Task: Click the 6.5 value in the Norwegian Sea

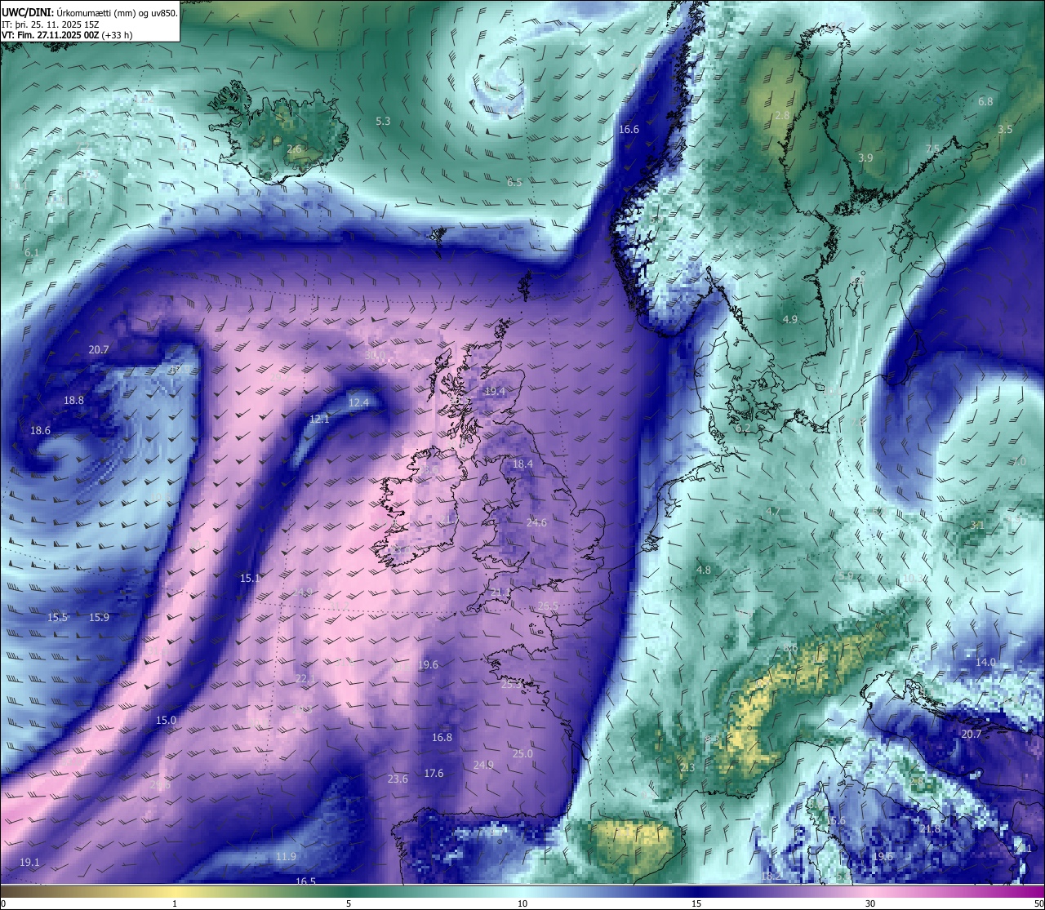Action: (x=514, y=183)
